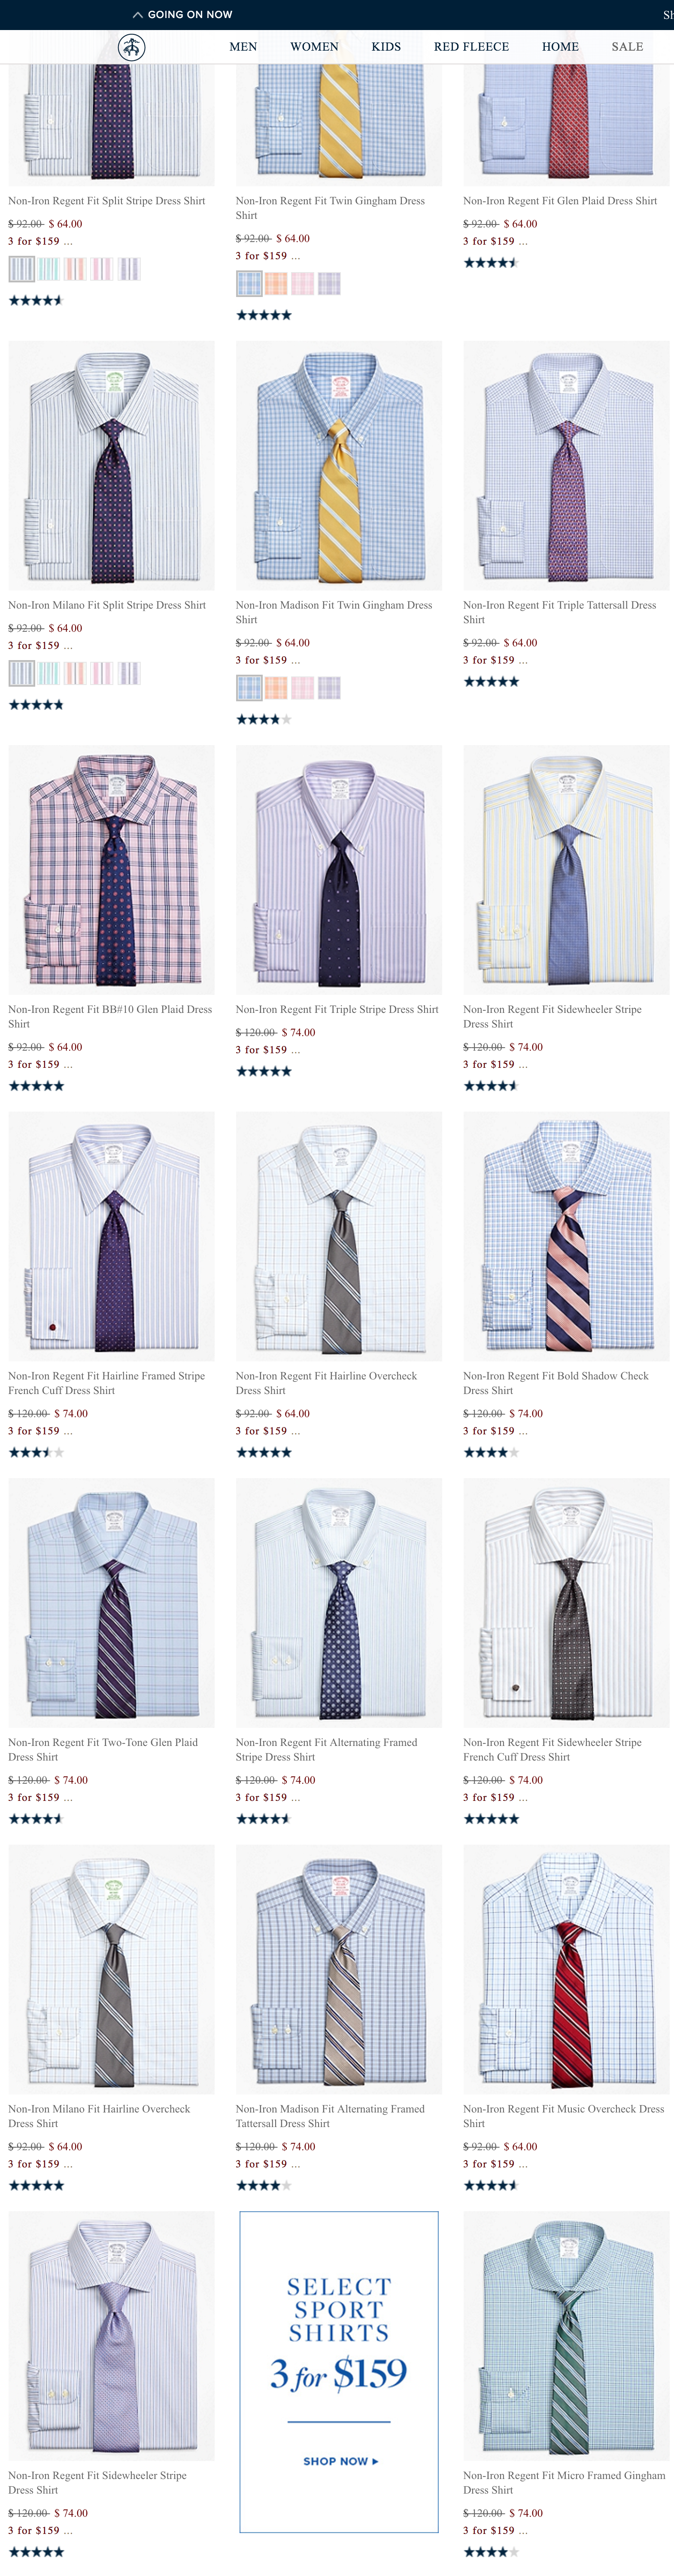Expand the 3 for $159 ellipsis under Triple Stripe shirt
The image size is (674, 2576).
[295, 1050]
